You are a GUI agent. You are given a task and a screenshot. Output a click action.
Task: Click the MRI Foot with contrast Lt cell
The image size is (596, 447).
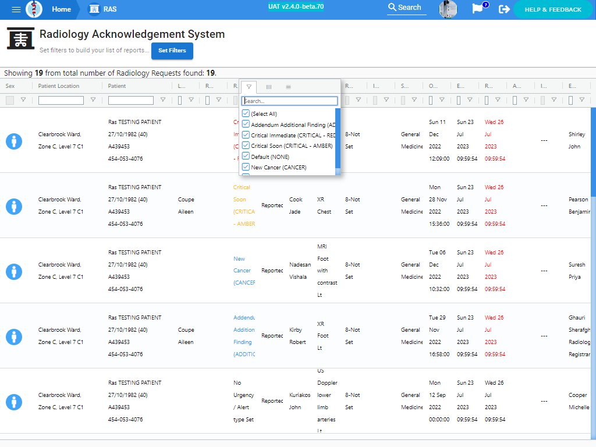(327, 271)
